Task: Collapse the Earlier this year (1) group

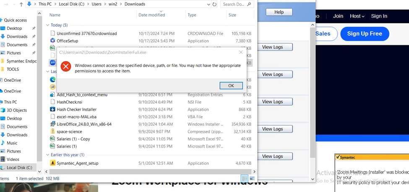Action: coord(47,155)
